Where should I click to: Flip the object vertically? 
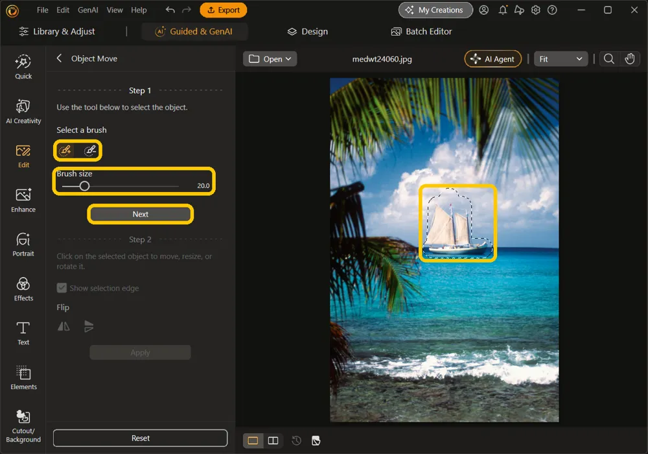point(88,327)
